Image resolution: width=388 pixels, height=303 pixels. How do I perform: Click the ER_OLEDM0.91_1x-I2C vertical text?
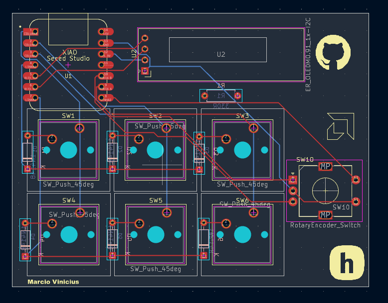308,55
